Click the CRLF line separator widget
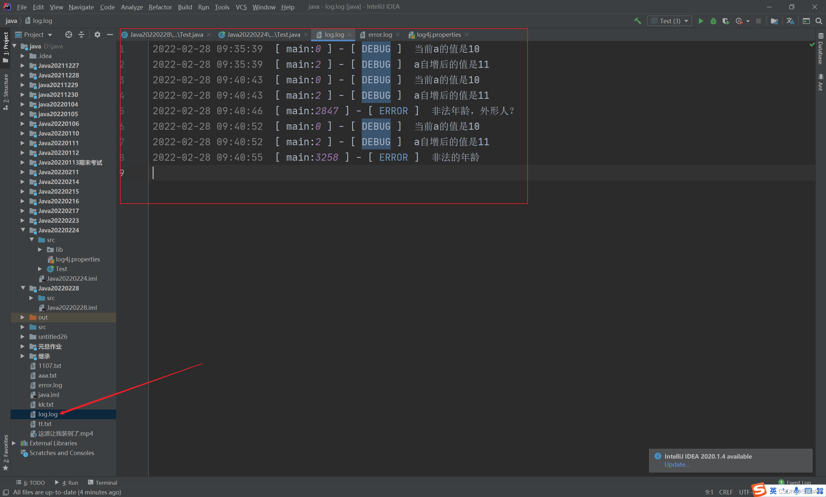This screenshot has height=497, width=826. click(x=726, y=492)
